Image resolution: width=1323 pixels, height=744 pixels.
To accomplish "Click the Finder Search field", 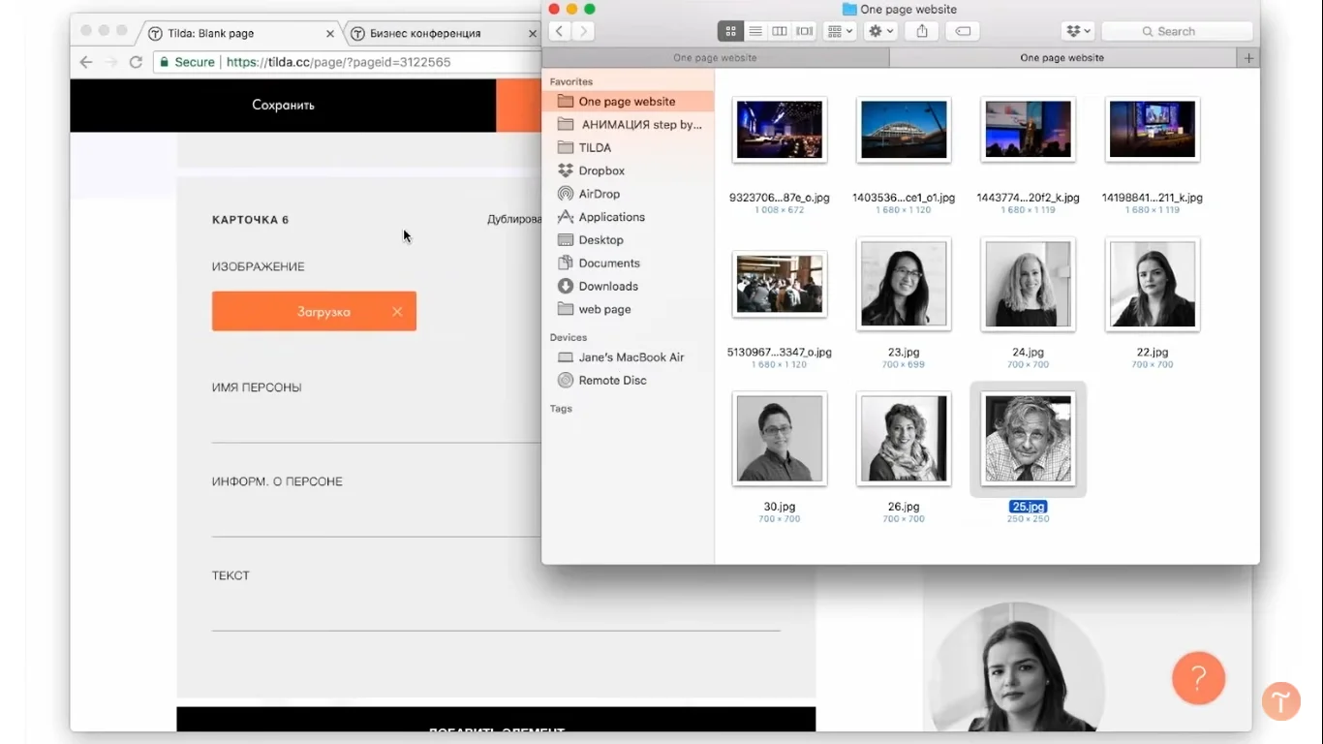I will (x=1177, y=31).
